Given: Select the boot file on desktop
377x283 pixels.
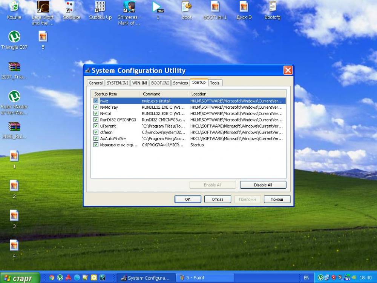Looking at the screenshot, I should (187, 7).
